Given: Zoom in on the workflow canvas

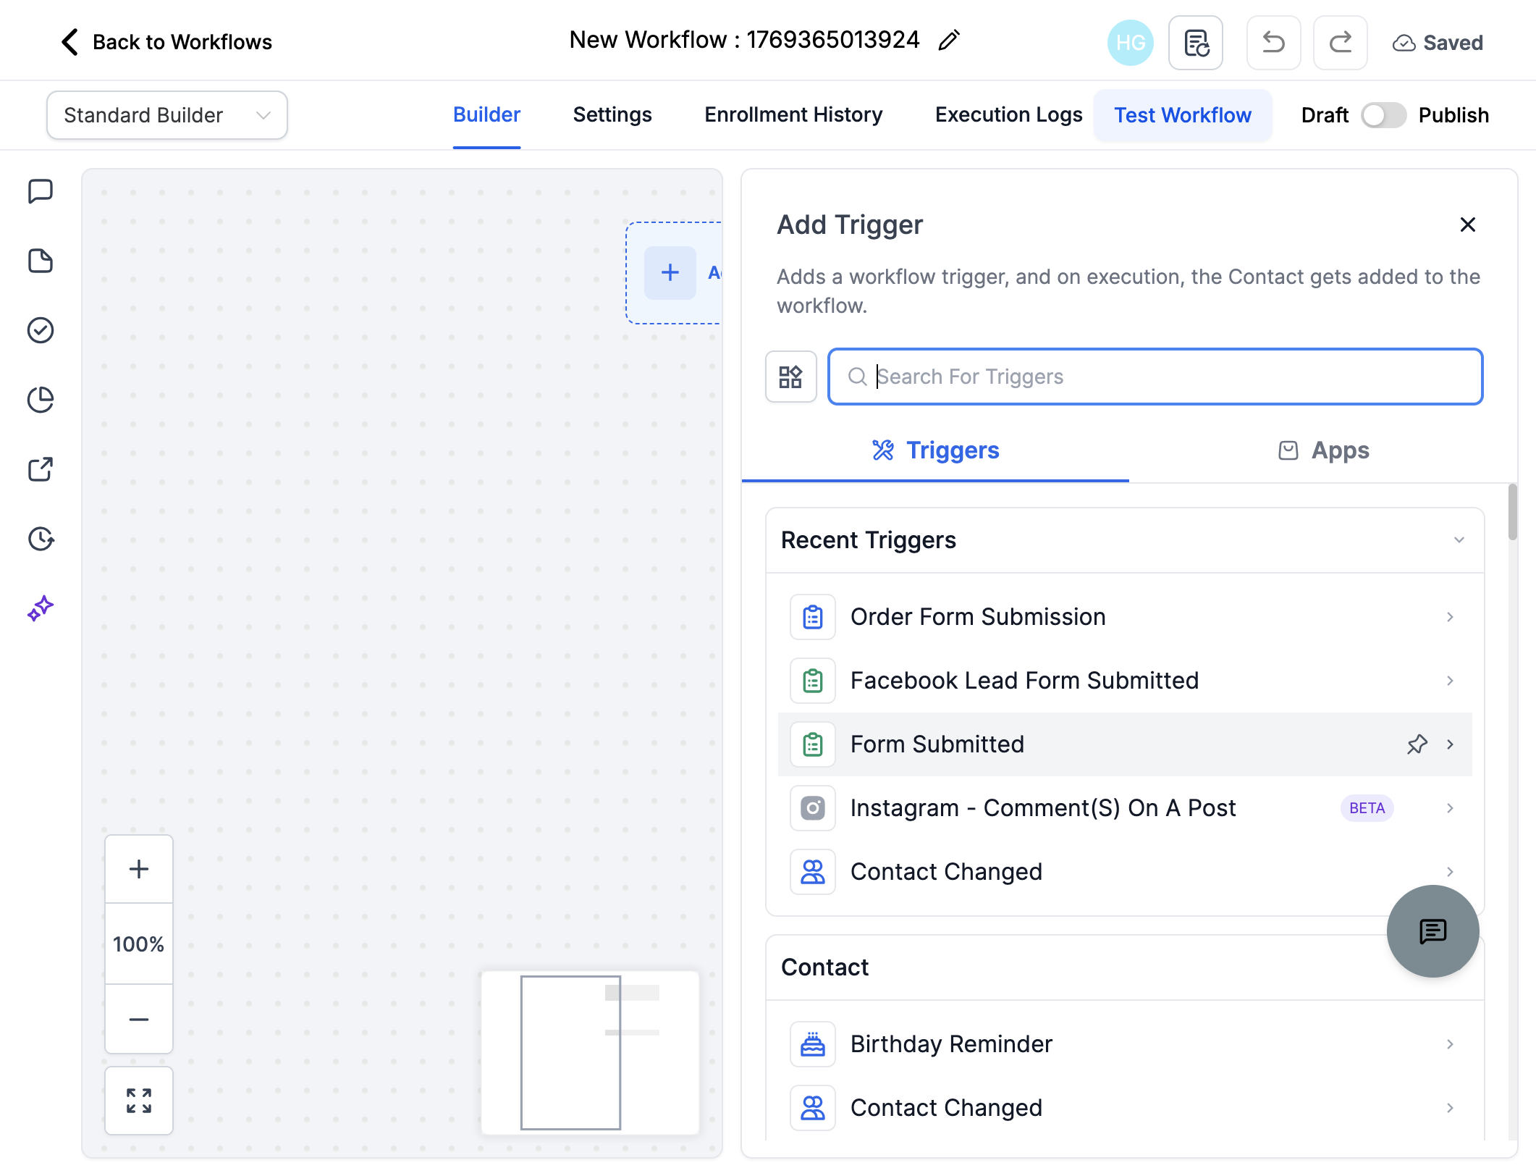Looking at the screenshot, I should point(139,869).
